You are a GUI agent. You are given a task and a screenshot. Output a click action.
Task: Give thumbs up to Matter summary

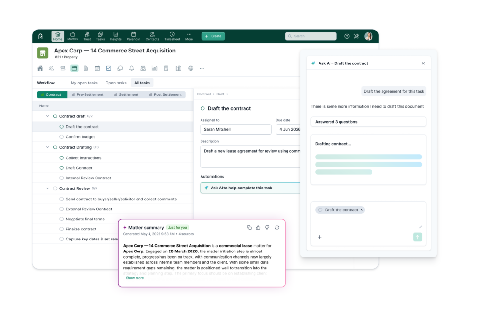coord(258,228)
